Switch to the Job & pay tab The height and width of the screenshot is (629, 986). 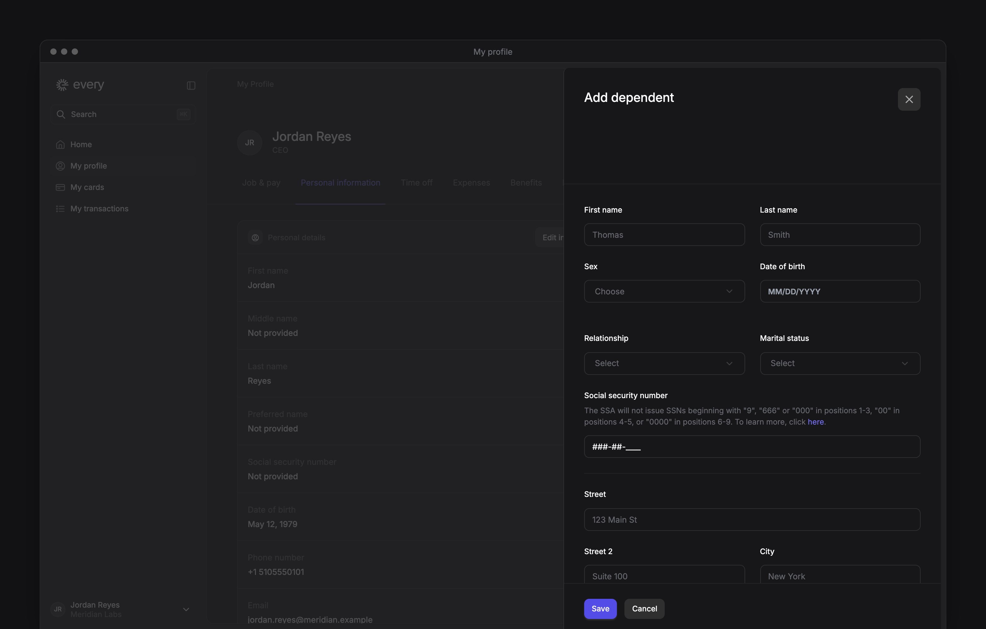(261, 183)
